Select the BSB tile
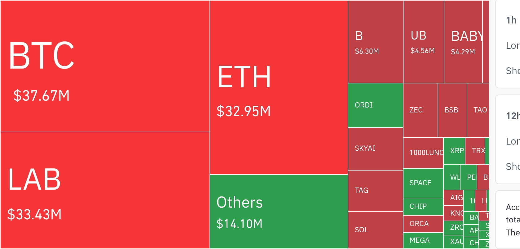 452,110
